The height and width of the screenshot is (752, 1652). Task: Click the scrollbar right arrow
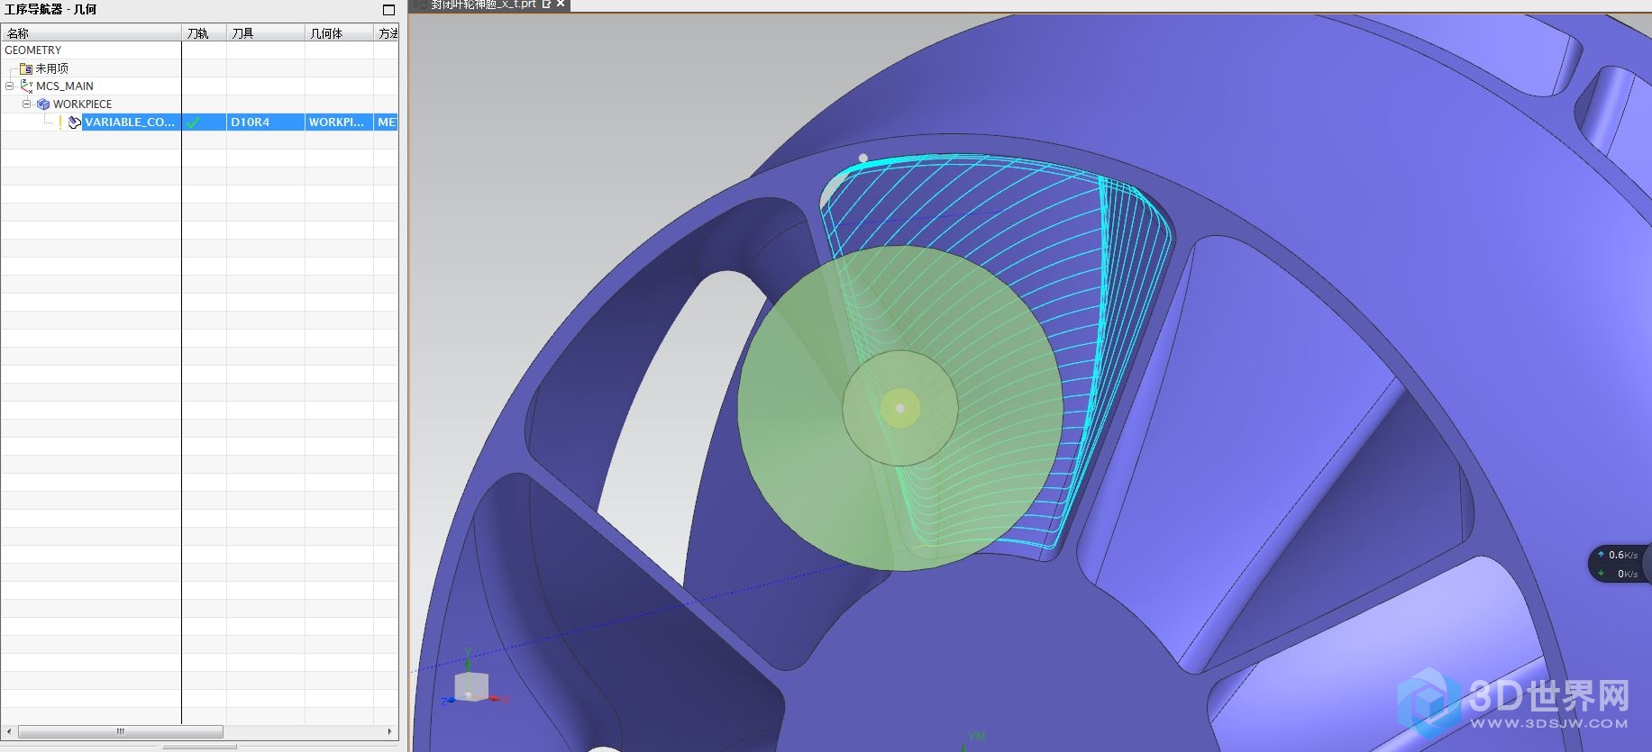[389, 731]
